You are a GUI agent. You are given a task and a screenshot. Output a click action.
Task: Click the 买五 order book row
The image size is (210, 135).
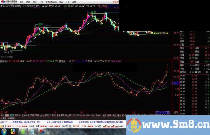pyautogui.click(x=182, y=44)
